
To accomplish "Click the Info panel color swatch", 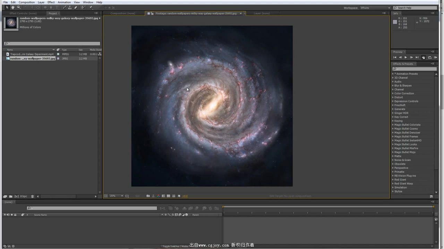I will pyautogui.click(x=395, y=22).
